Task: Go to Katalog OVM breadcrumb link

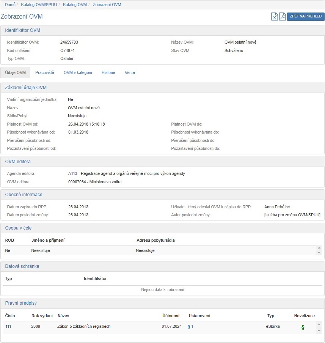Action: [x=75, y=5]
